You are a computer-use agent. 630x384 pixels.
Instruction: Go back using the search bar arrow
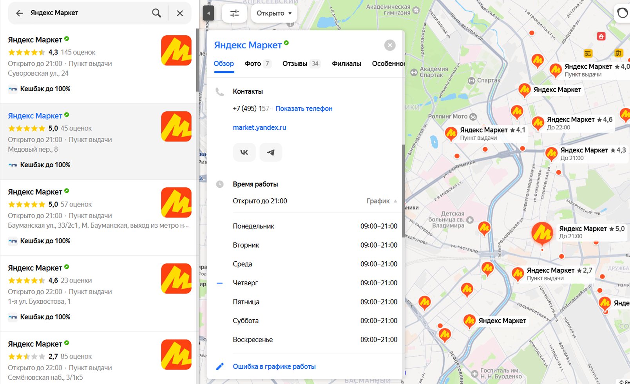click(19, 13)
